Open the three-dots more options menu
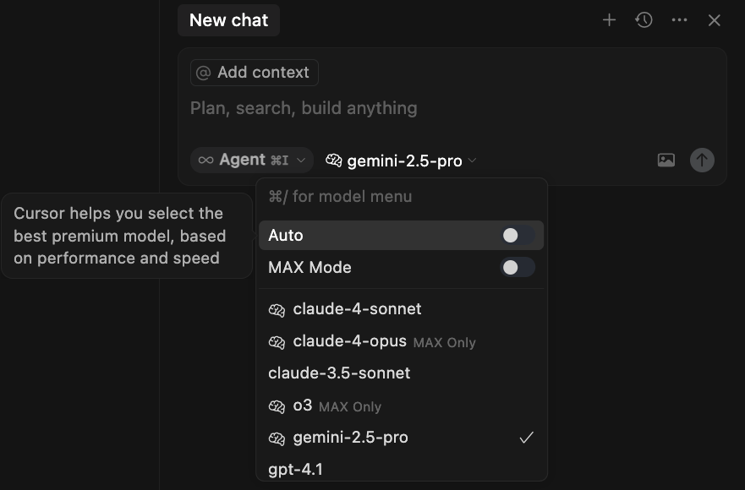The width and height of the screenshot is (745, 490). pos(679,20)
